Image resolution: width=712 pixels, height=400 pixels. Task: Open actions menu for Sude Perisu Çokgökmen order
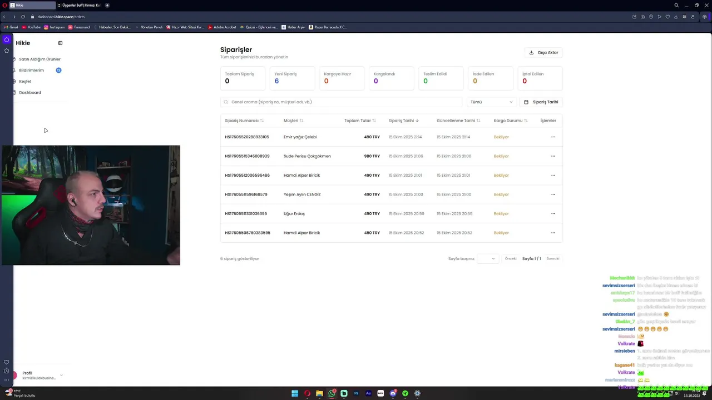coord(553,156)
